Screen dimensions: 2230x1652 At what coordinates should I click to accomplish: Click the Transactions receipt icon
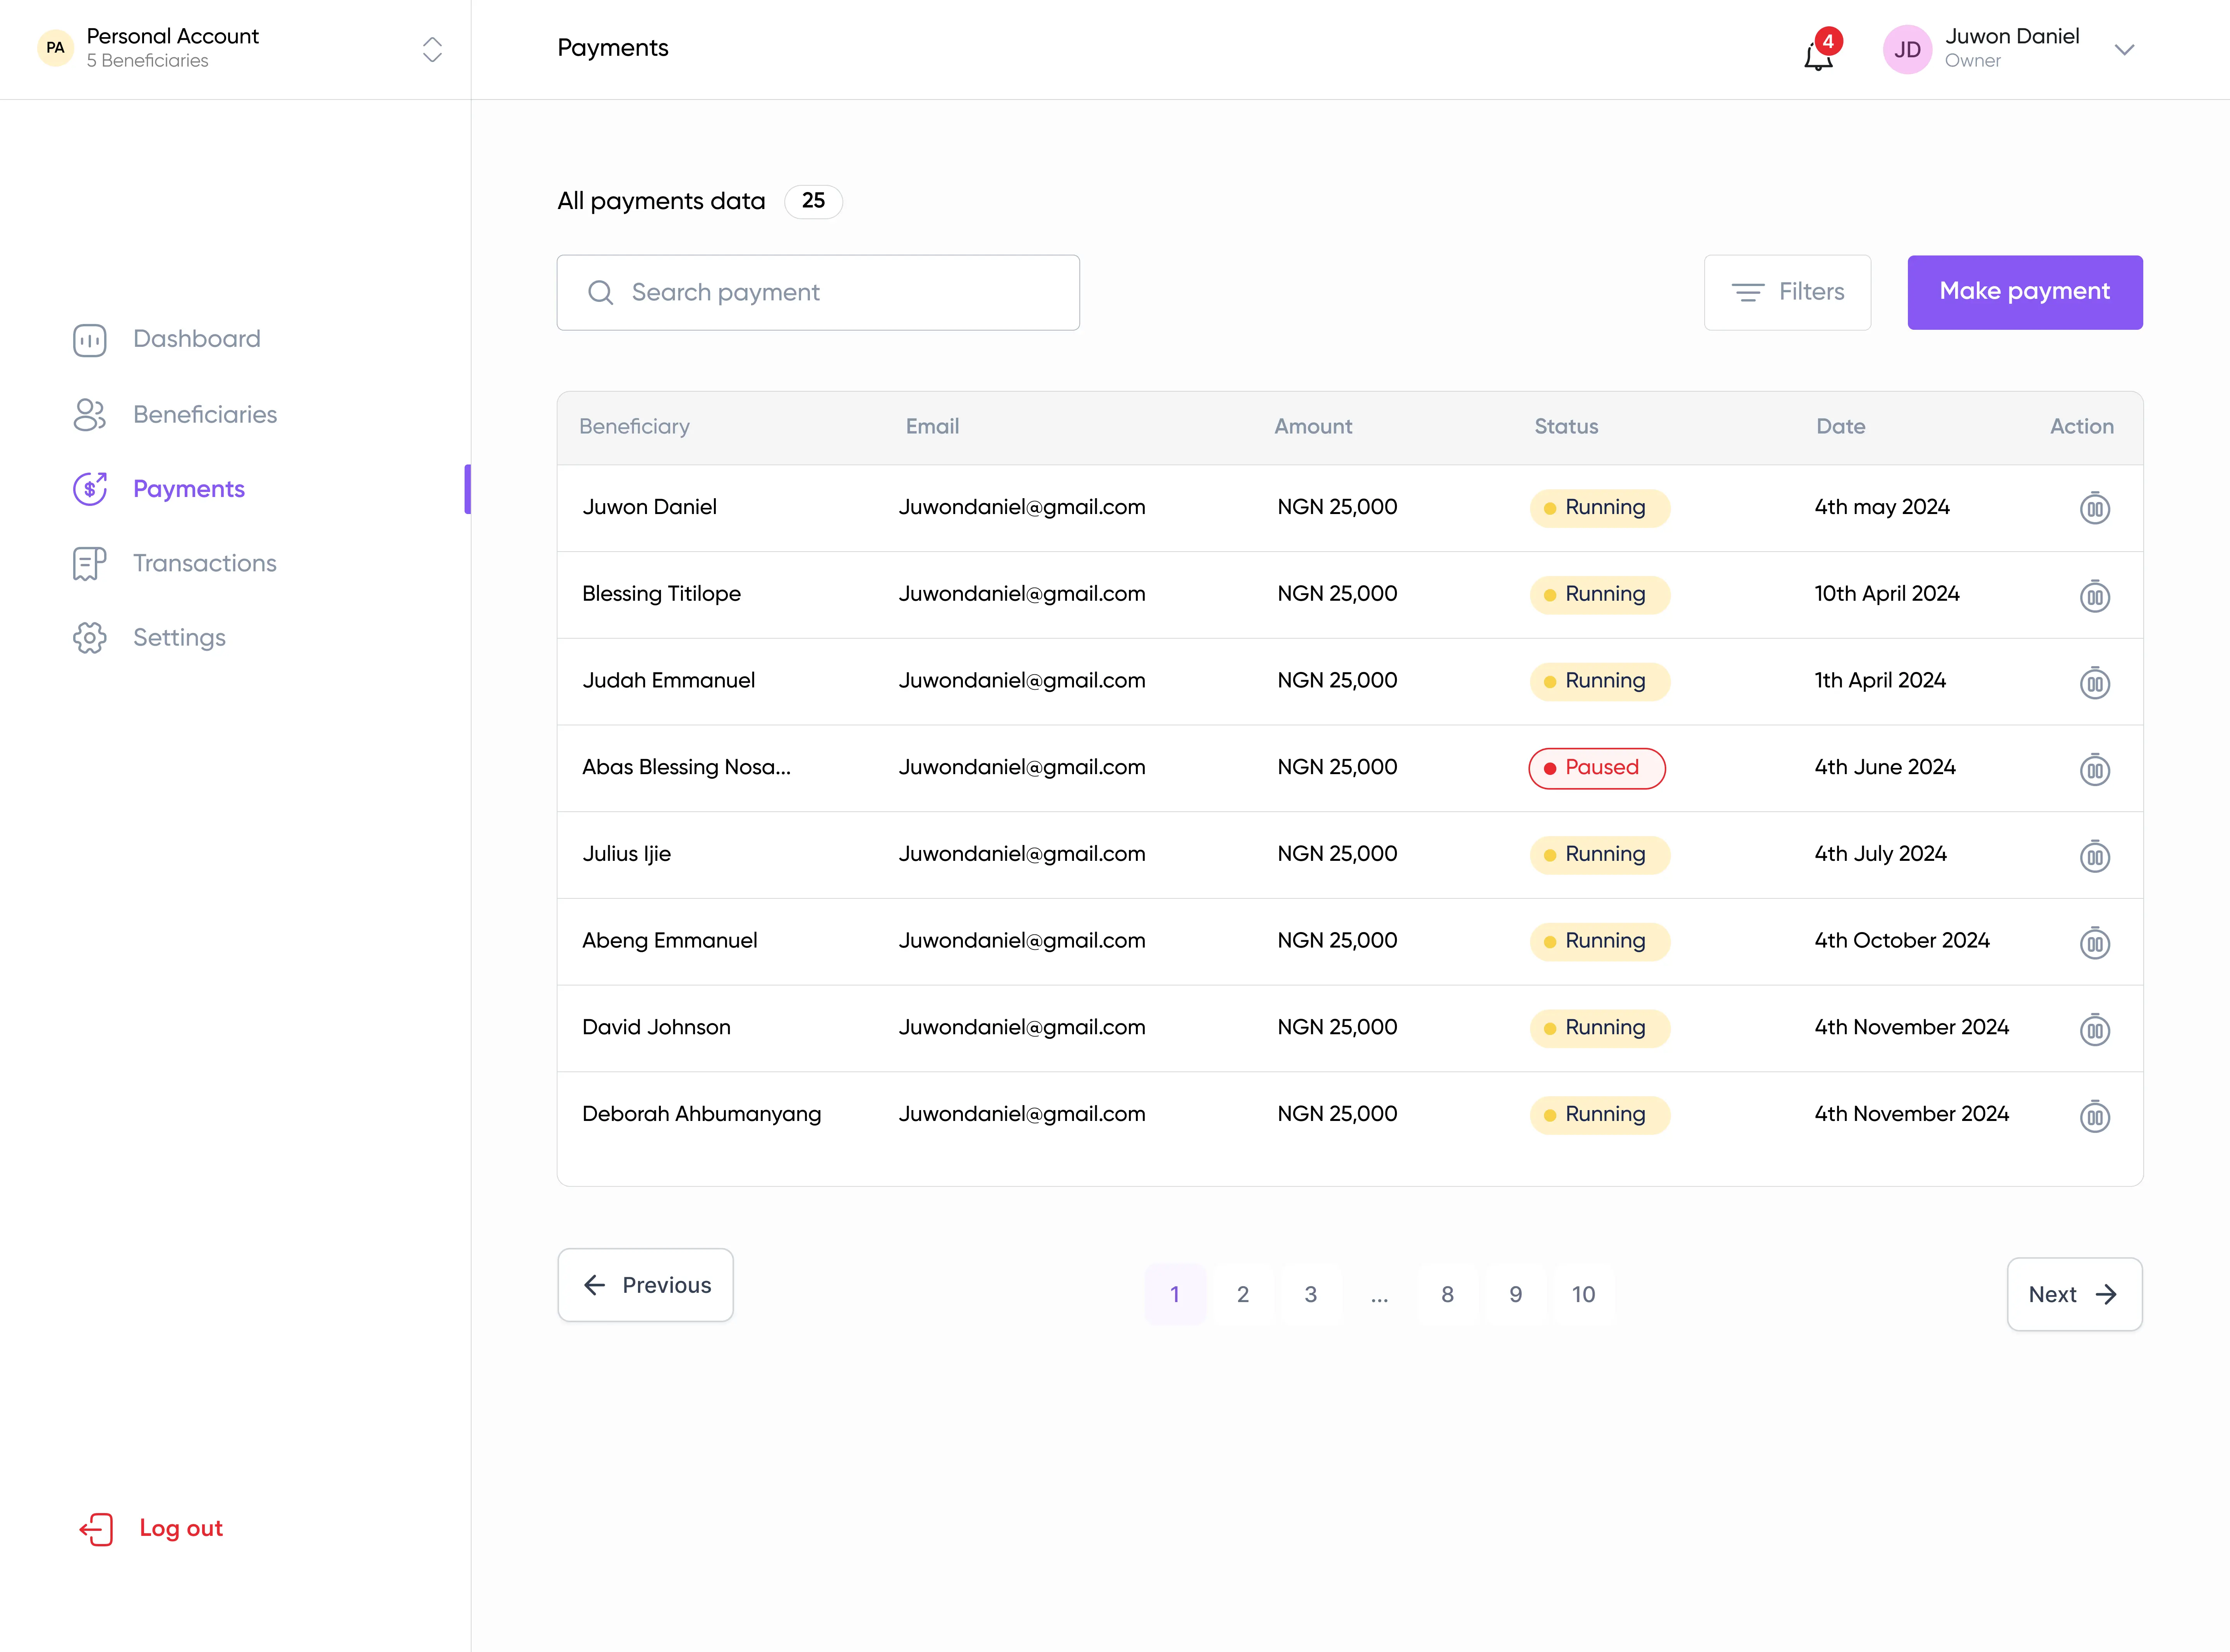click(x=90, y=564)
